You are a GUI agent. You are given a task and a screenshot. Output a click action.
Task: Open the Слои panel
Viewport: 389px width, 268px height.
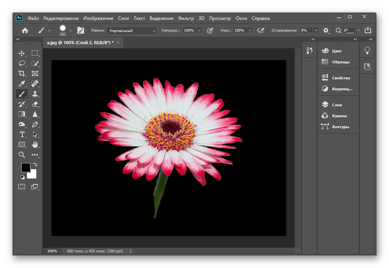(337, 105)
